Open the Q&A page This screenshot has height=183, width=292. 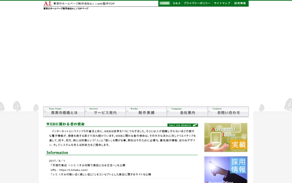[177, 3]
